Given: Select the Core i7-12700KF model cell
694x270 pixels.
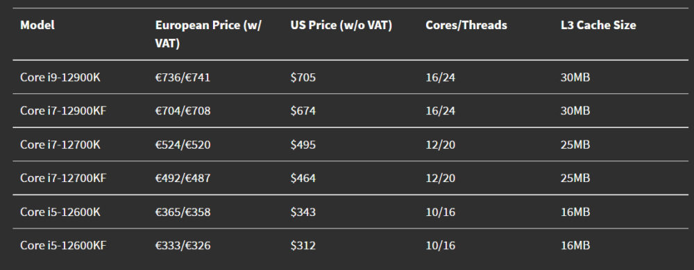Looking at the screenshot, I should (63, 178).
